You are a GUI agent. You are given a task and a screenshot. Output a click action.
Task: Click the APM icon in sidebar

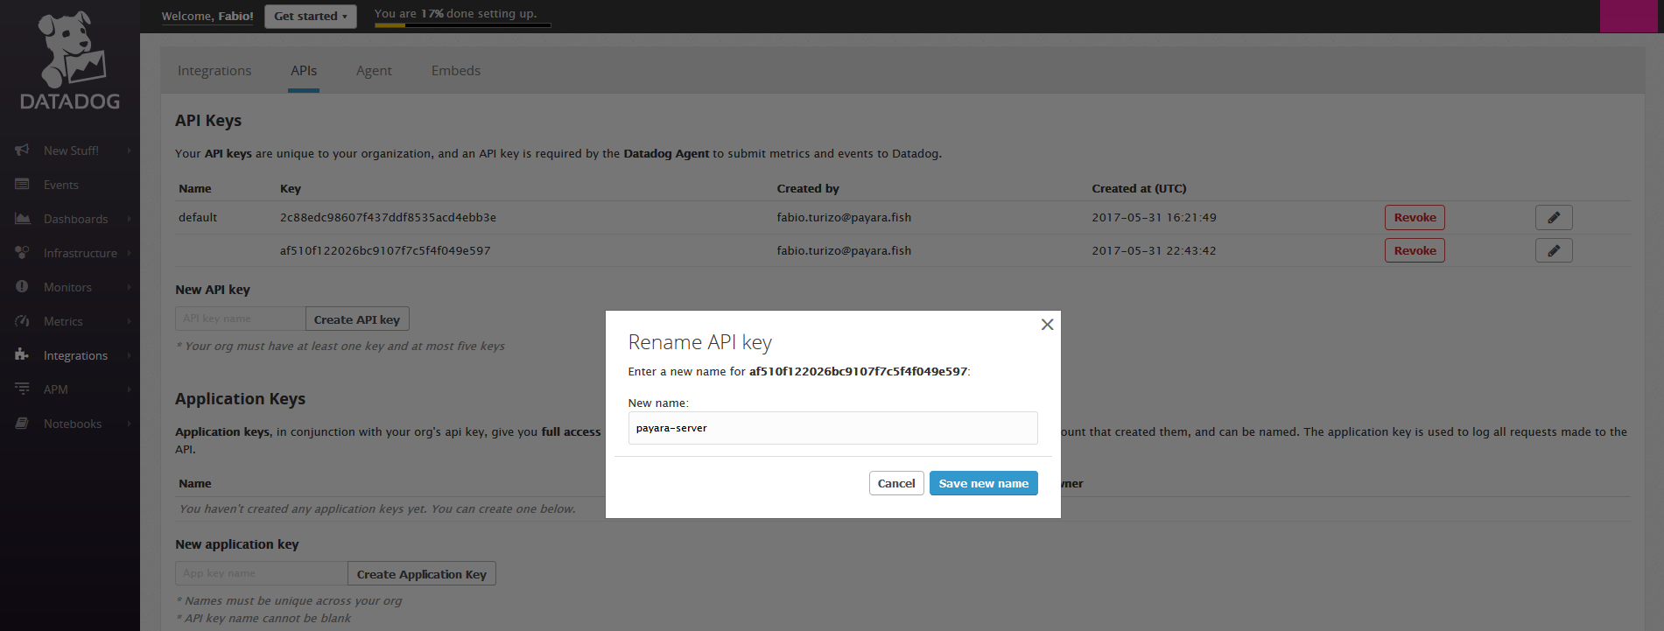click(x=22, y=389)
